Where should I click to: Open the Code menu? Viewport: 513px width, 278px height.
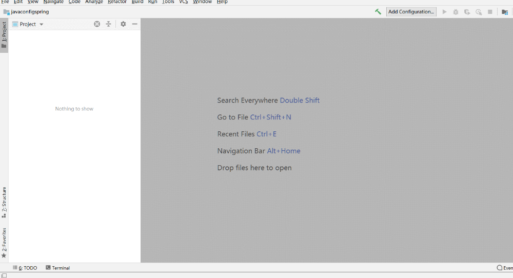74,2
